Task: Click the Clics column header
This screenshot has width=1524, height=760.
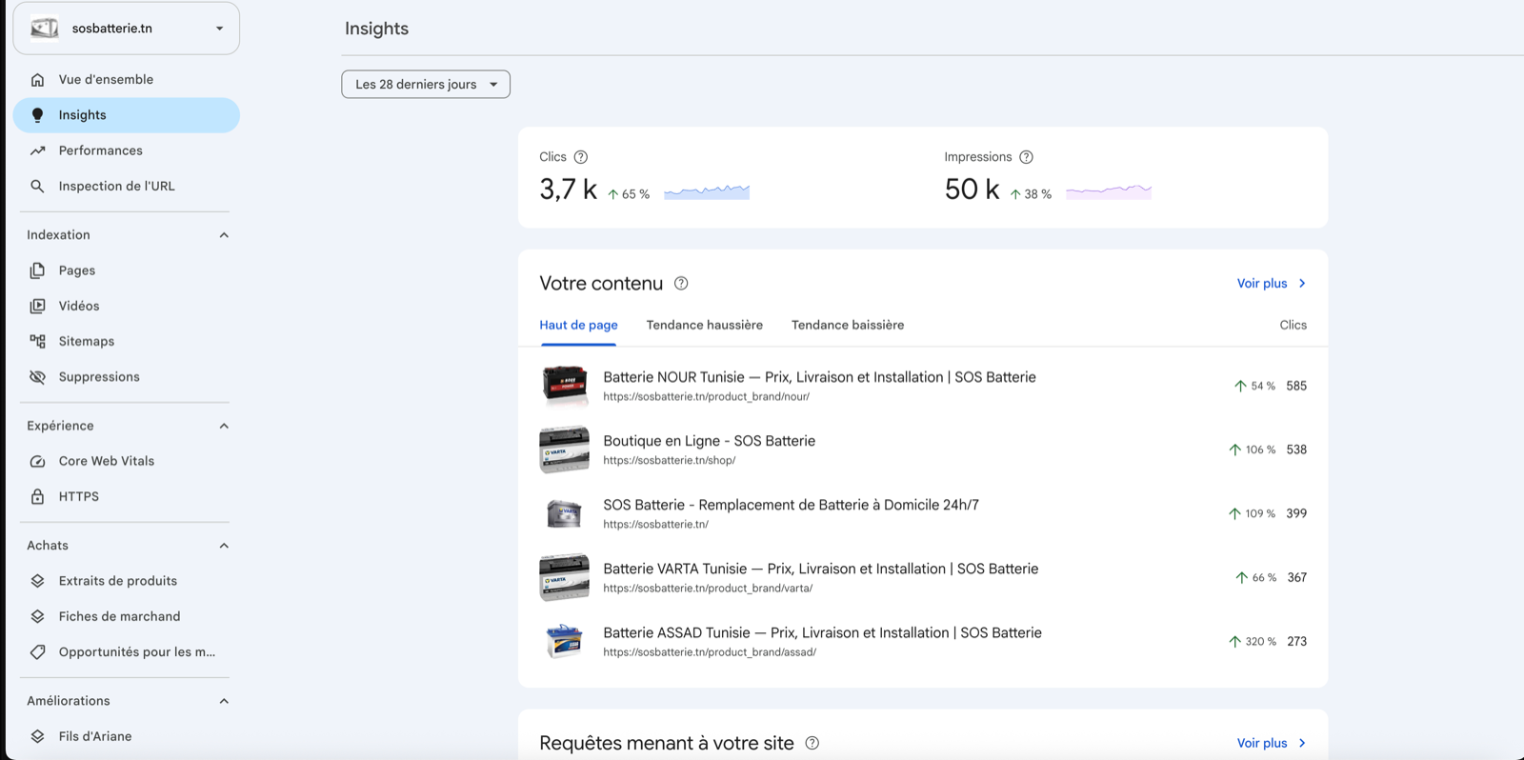Action: (x=1293, y=326)
